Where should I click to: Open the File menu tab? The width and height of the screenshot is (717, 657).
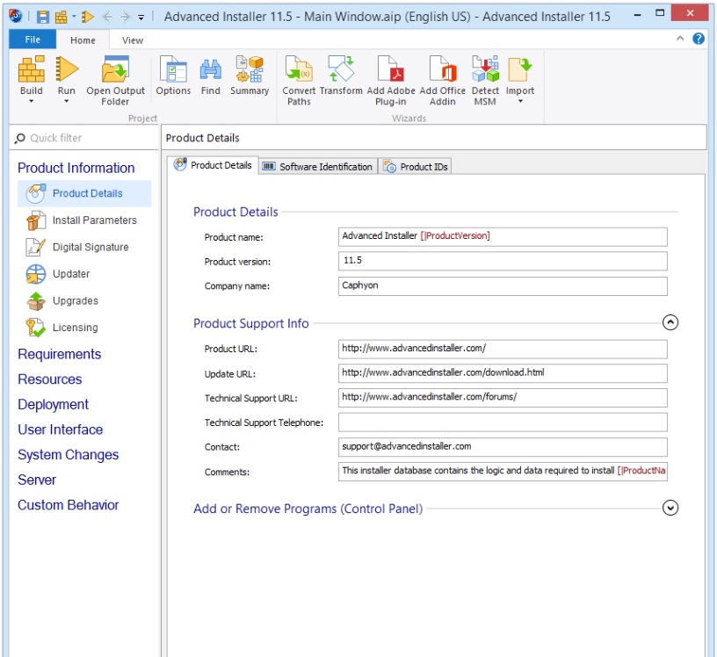coord(33,40)
